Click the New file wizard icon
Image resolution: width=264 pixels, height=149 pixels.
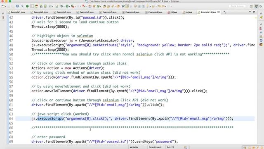(x=2, y=6)
